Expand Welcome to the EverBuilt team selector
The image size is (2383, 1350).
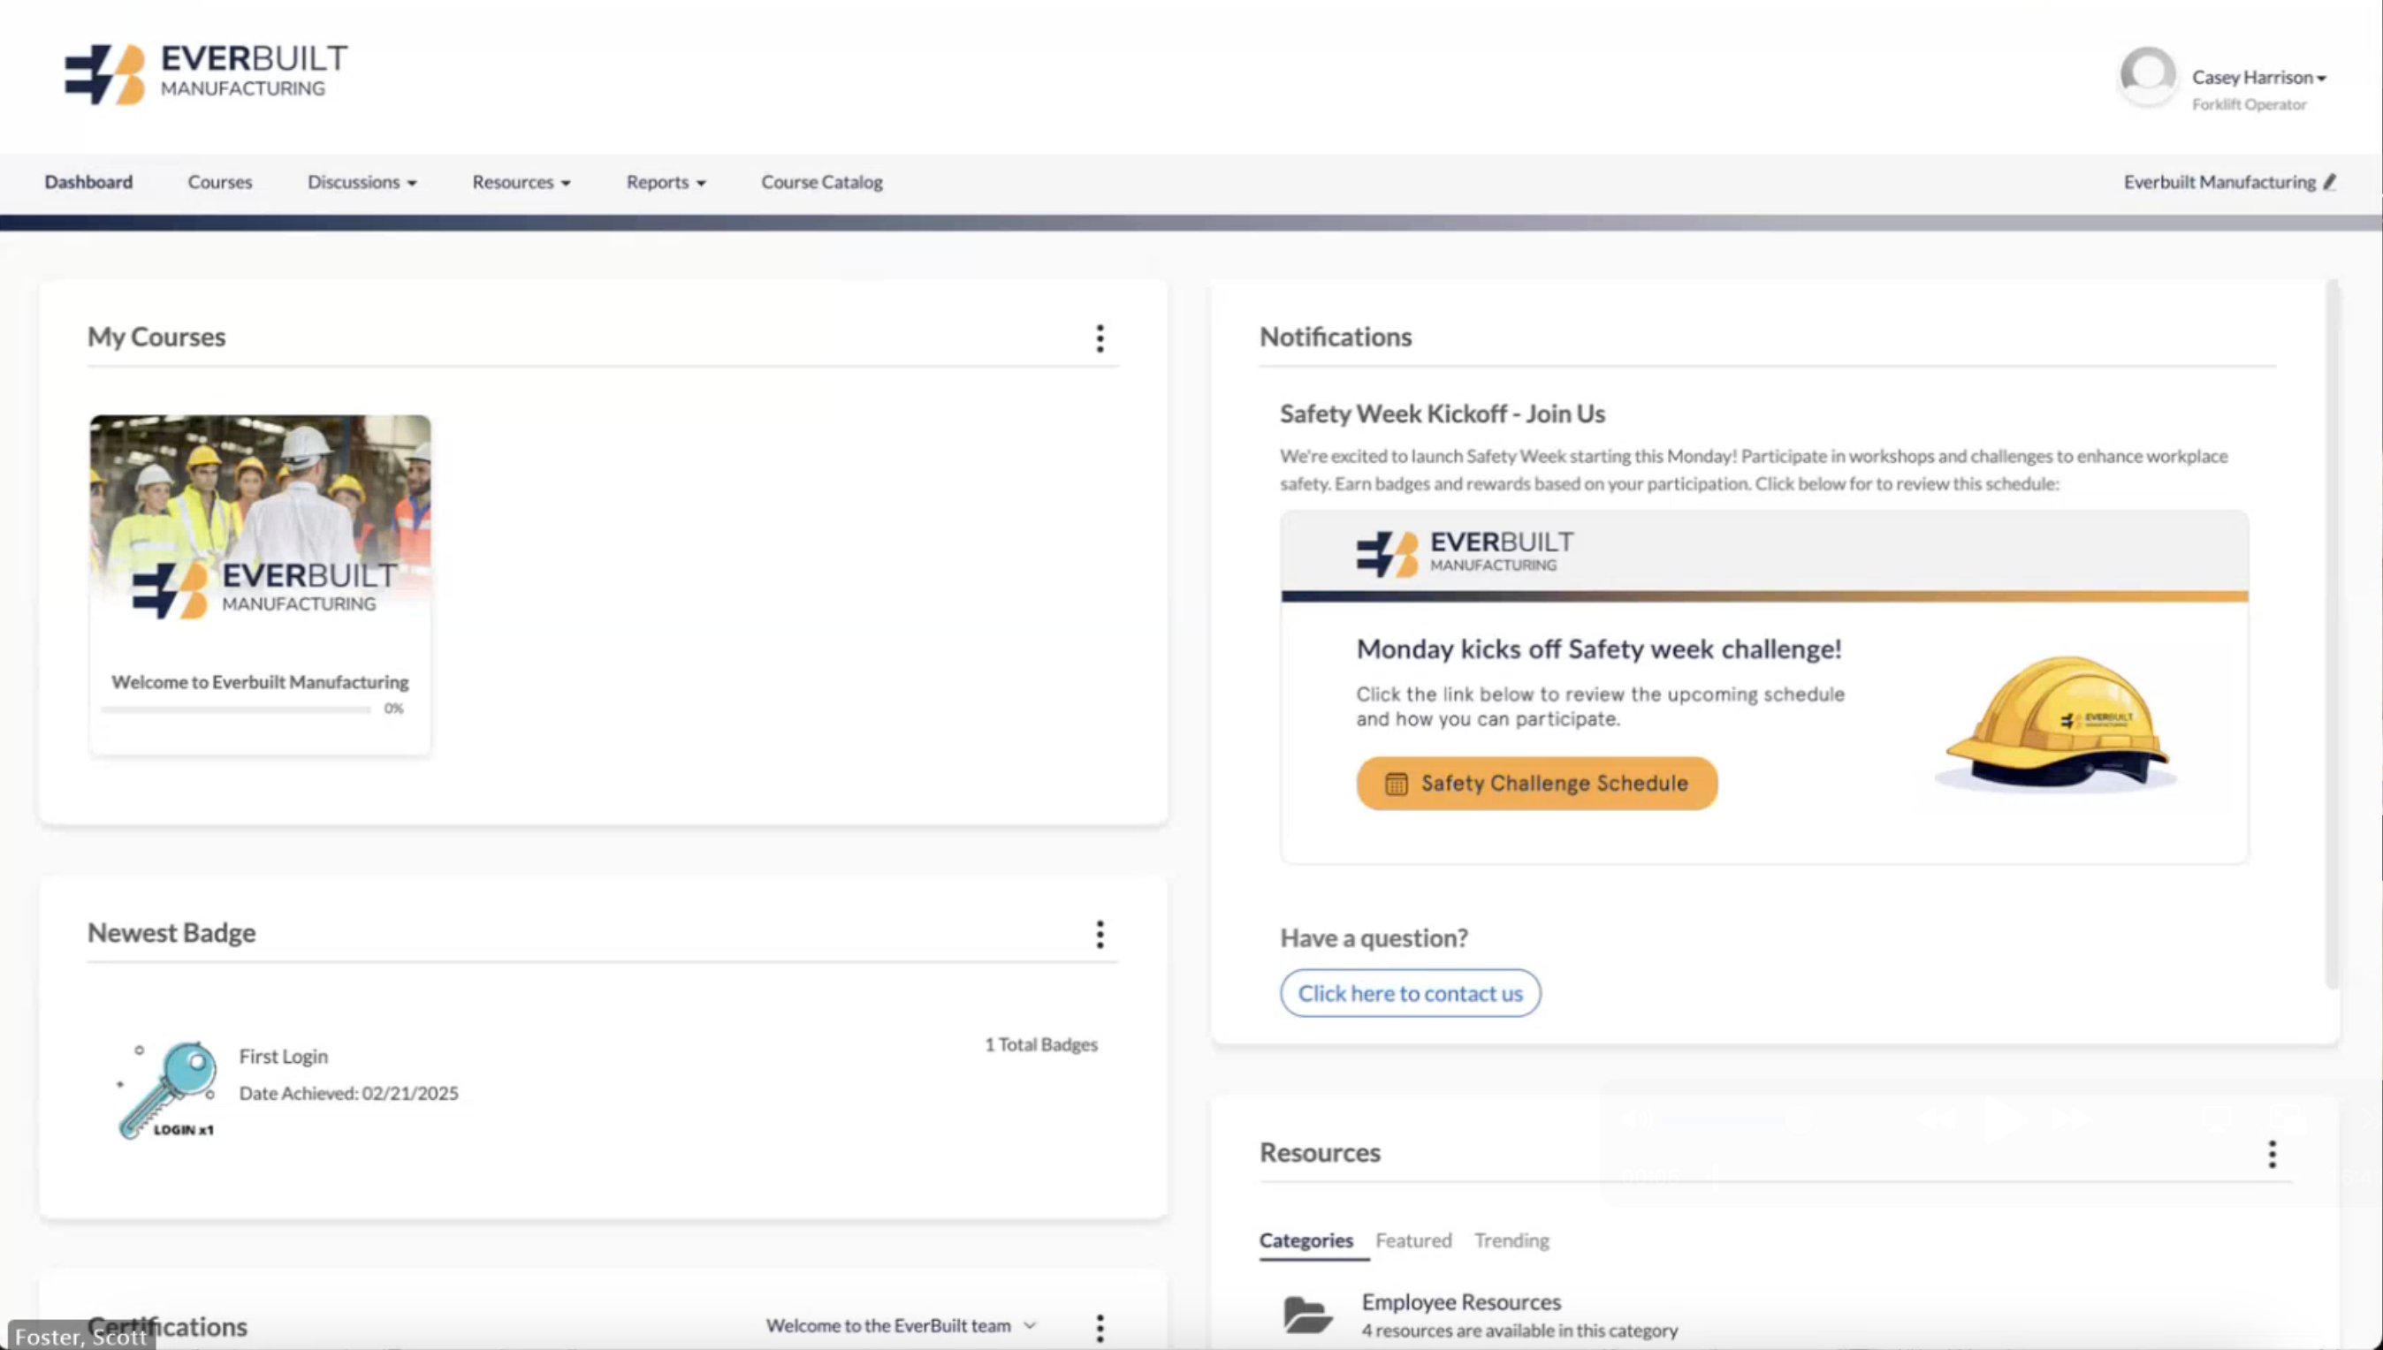coord(900,1325)
